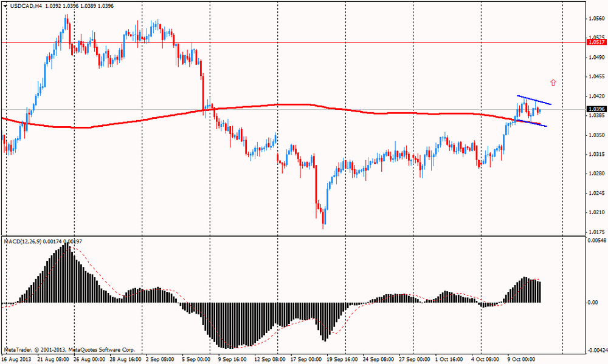The height and width of the screenshot is (364, 608).
Task: Click the 1.0175 price scale label
Action: tap(597, 232)
